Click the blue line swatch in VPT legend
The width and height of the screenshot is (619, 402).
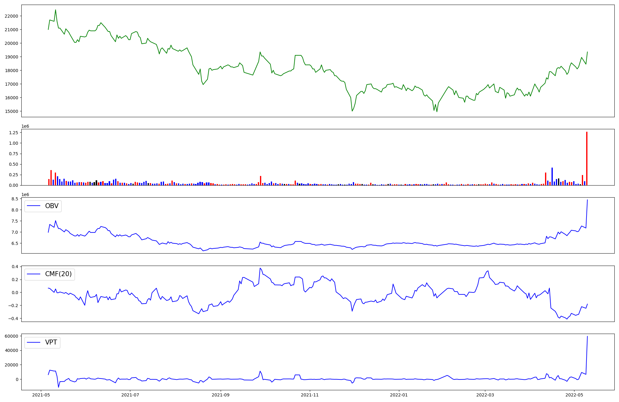(x=34, y=343)
